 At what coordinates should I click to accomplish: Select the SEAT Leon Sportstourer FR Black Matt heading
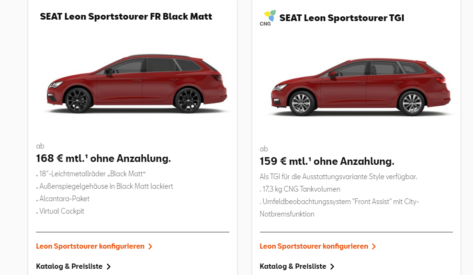point(126,17)
